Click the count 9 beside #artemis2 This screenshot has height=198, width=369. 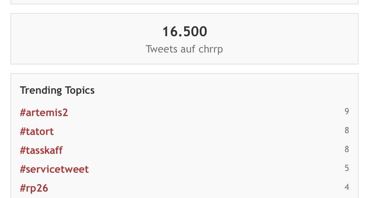click(347, 111)
